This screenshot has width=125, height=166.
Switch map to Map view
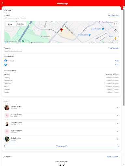pos(10,24)
